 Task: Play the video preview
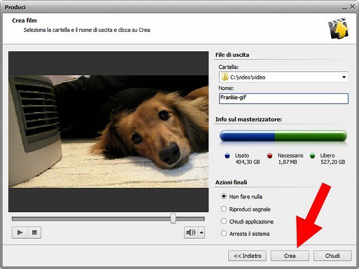tap(20, 233)
